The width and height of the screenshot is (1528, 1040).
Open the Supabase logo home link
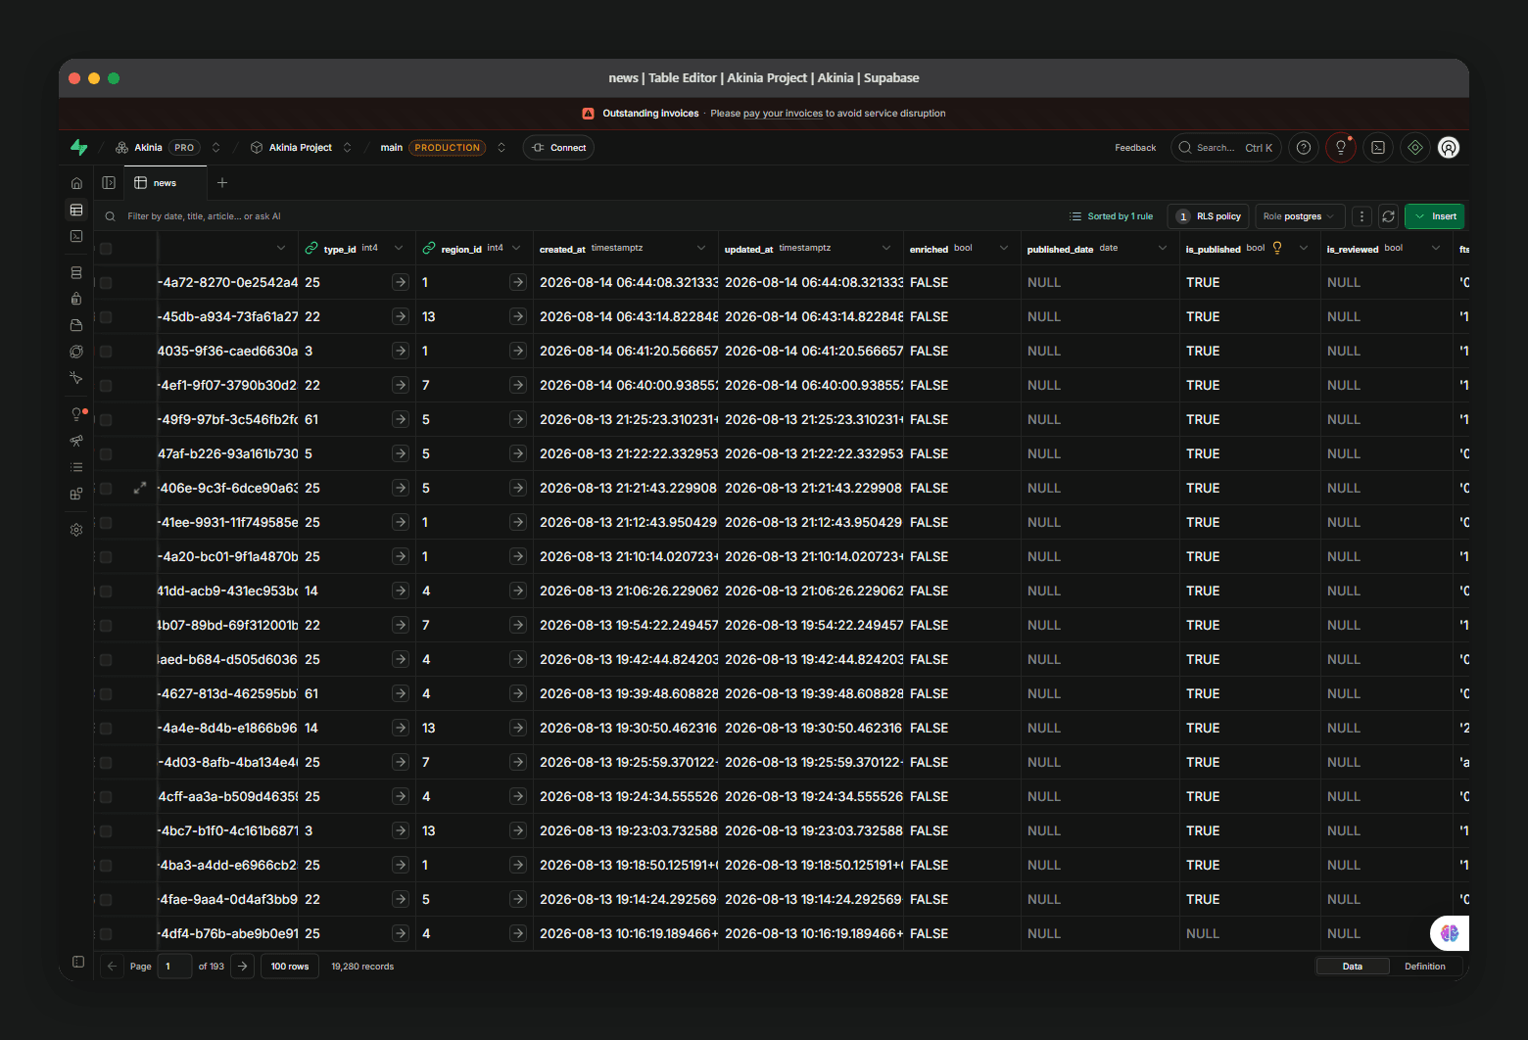pyautogui.click(x=79, y=148)
